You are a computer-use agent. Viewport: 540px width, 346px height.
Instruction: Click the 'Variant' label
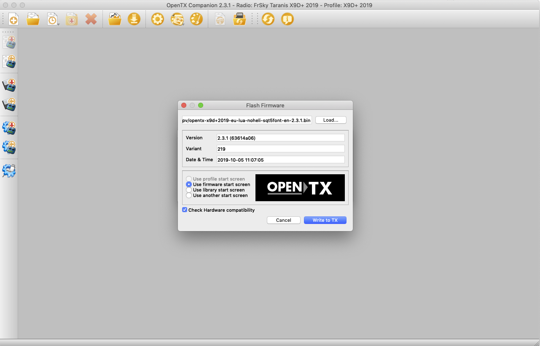point(194,149)
